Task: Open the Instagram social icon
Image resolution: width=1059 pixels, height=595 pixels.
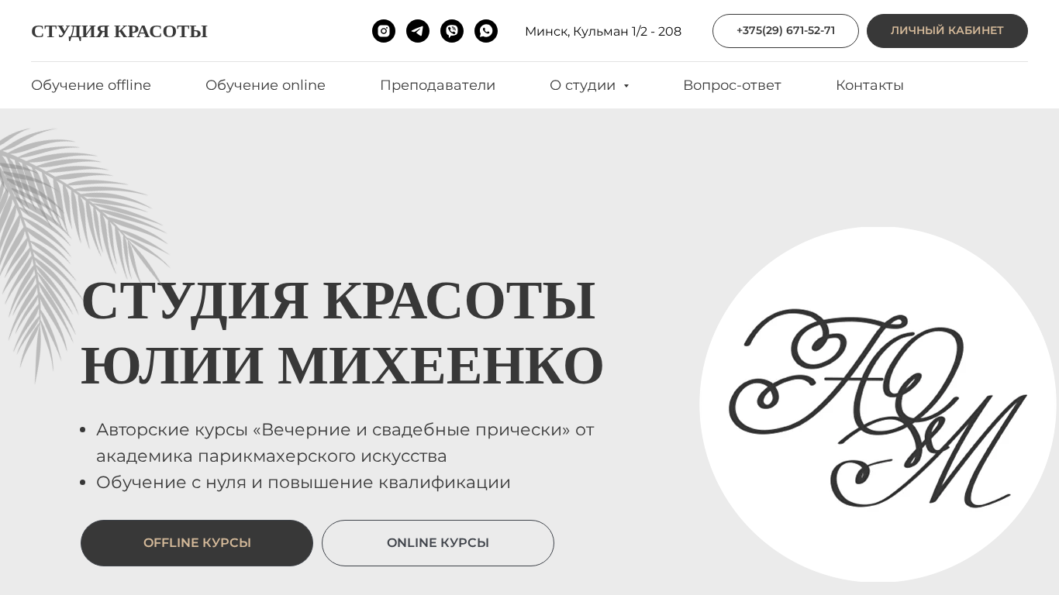Action: tap(384, 31)
